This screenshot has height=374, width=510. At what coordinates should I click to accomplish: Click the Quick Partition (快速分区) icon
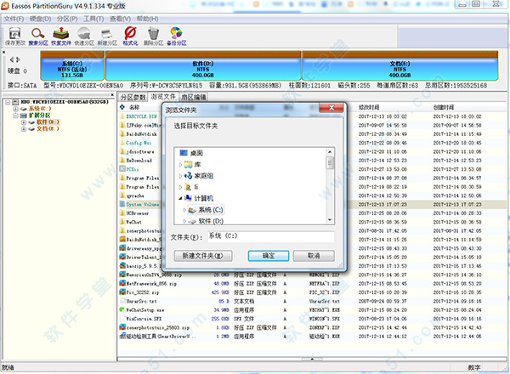[84, 36]
